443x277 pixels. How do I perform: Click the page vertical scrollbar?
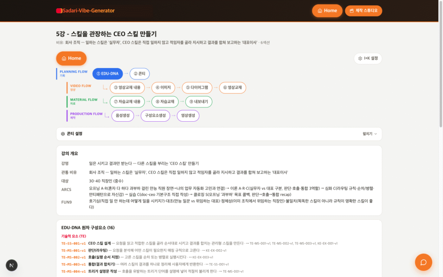tap(440, 64)
